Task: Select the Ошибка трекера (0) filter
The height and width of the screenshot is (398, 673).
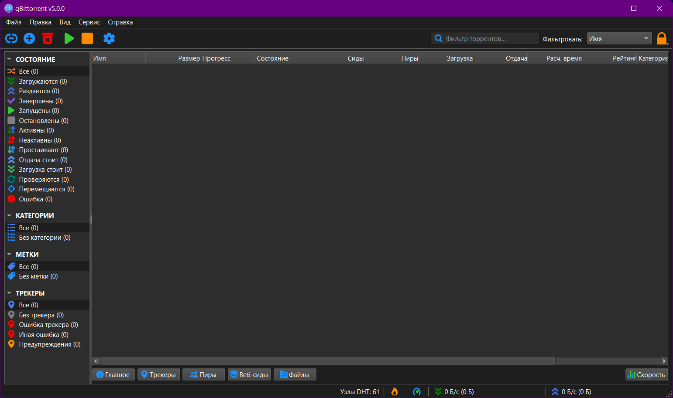Action: coord(48,325)
